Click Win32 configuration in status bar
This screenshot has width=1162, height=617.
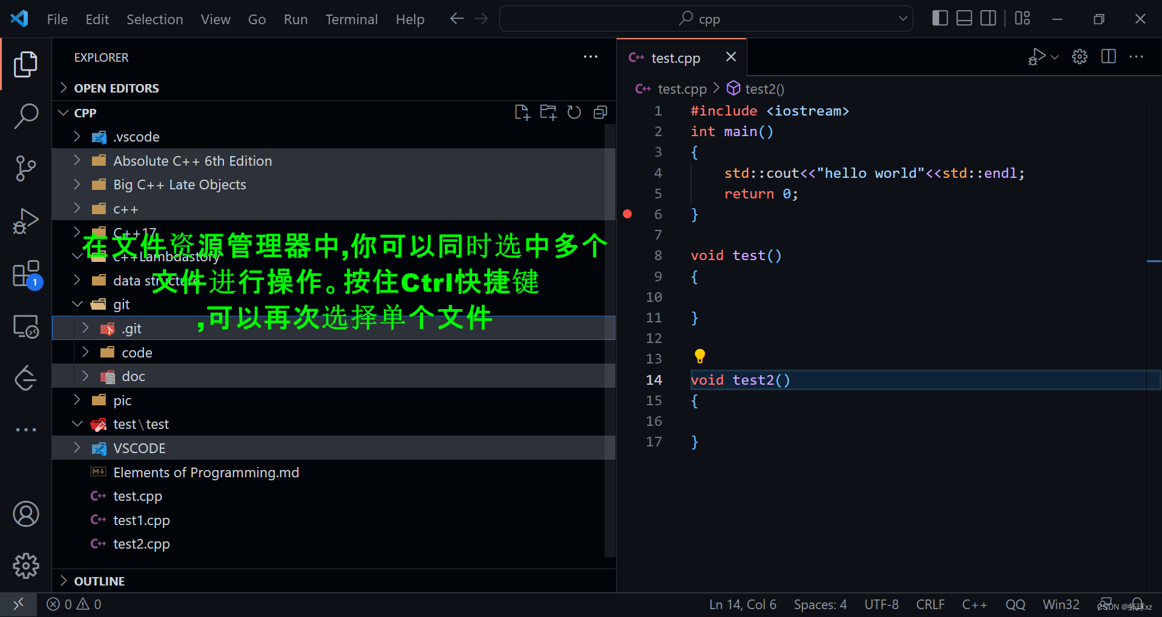pos(1061,604)
